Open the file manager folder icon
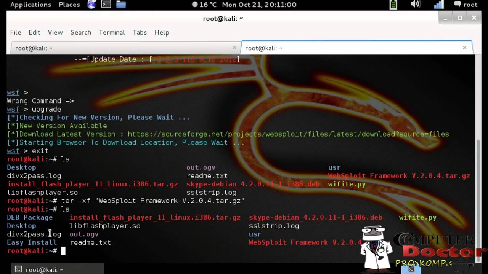 (x=121, y=5)
